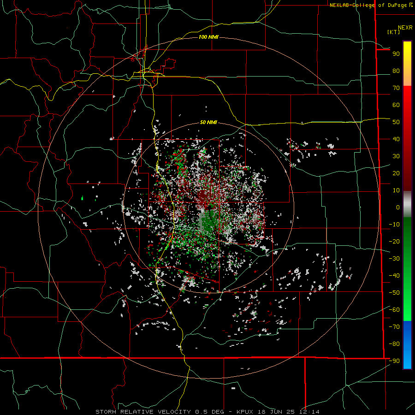Click the 30 value on velocity scale
This screenshot has height=415, width=415.
[396, 156]
